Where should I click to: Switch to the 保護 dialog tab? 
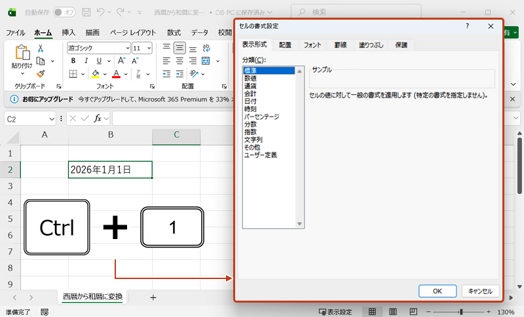point(401,45)
